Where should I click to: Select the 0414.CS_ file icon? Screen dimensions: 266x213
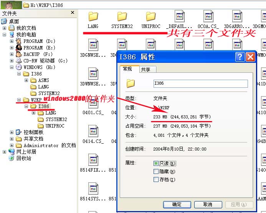pos(93,131)
